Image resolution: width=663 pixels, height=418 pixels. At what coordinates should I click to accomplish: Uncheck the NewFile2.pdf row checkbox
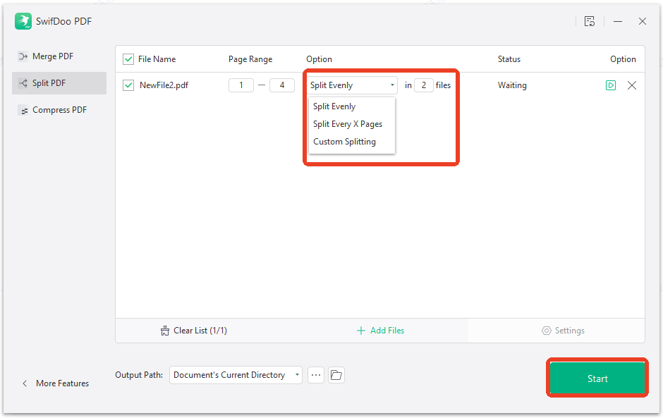point(128,85)
